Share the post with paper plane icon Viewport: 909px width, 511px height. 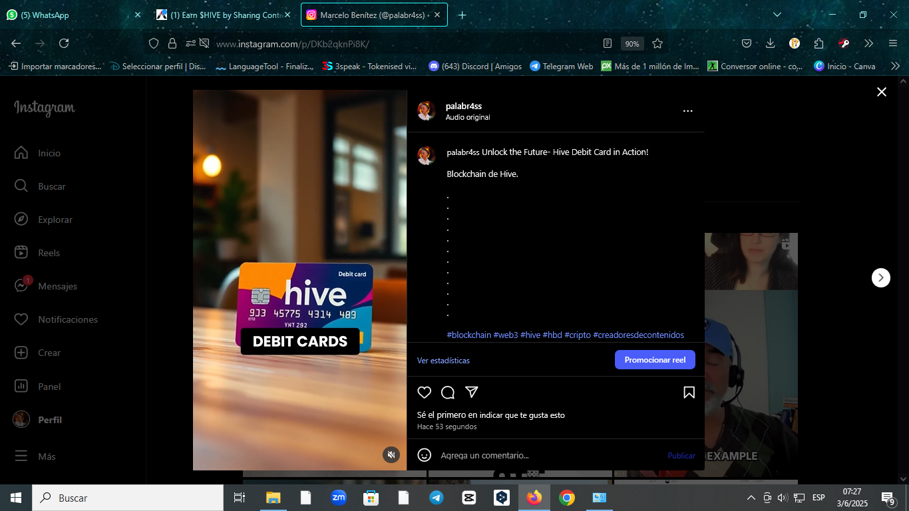click(472, 392)
